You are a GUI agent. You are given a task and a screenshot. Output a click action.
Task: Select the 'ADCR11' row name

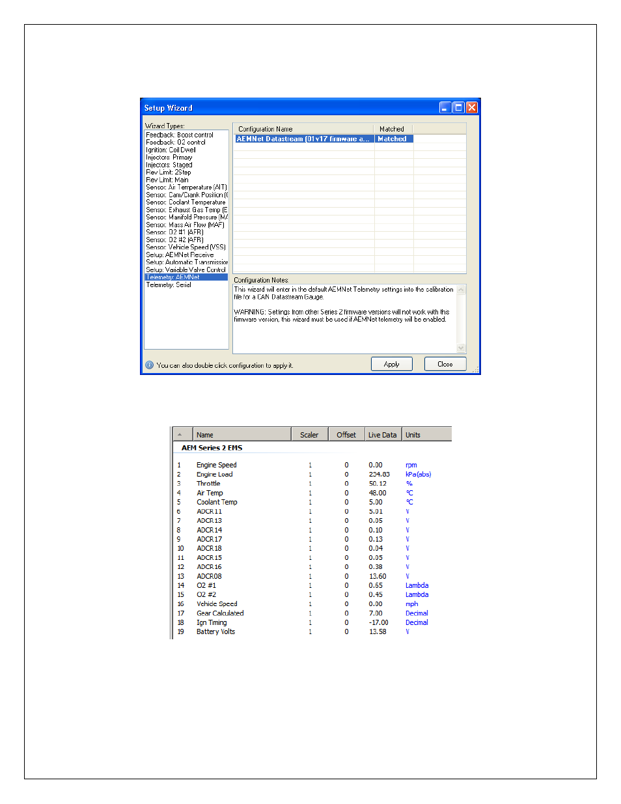coord(209,511)
